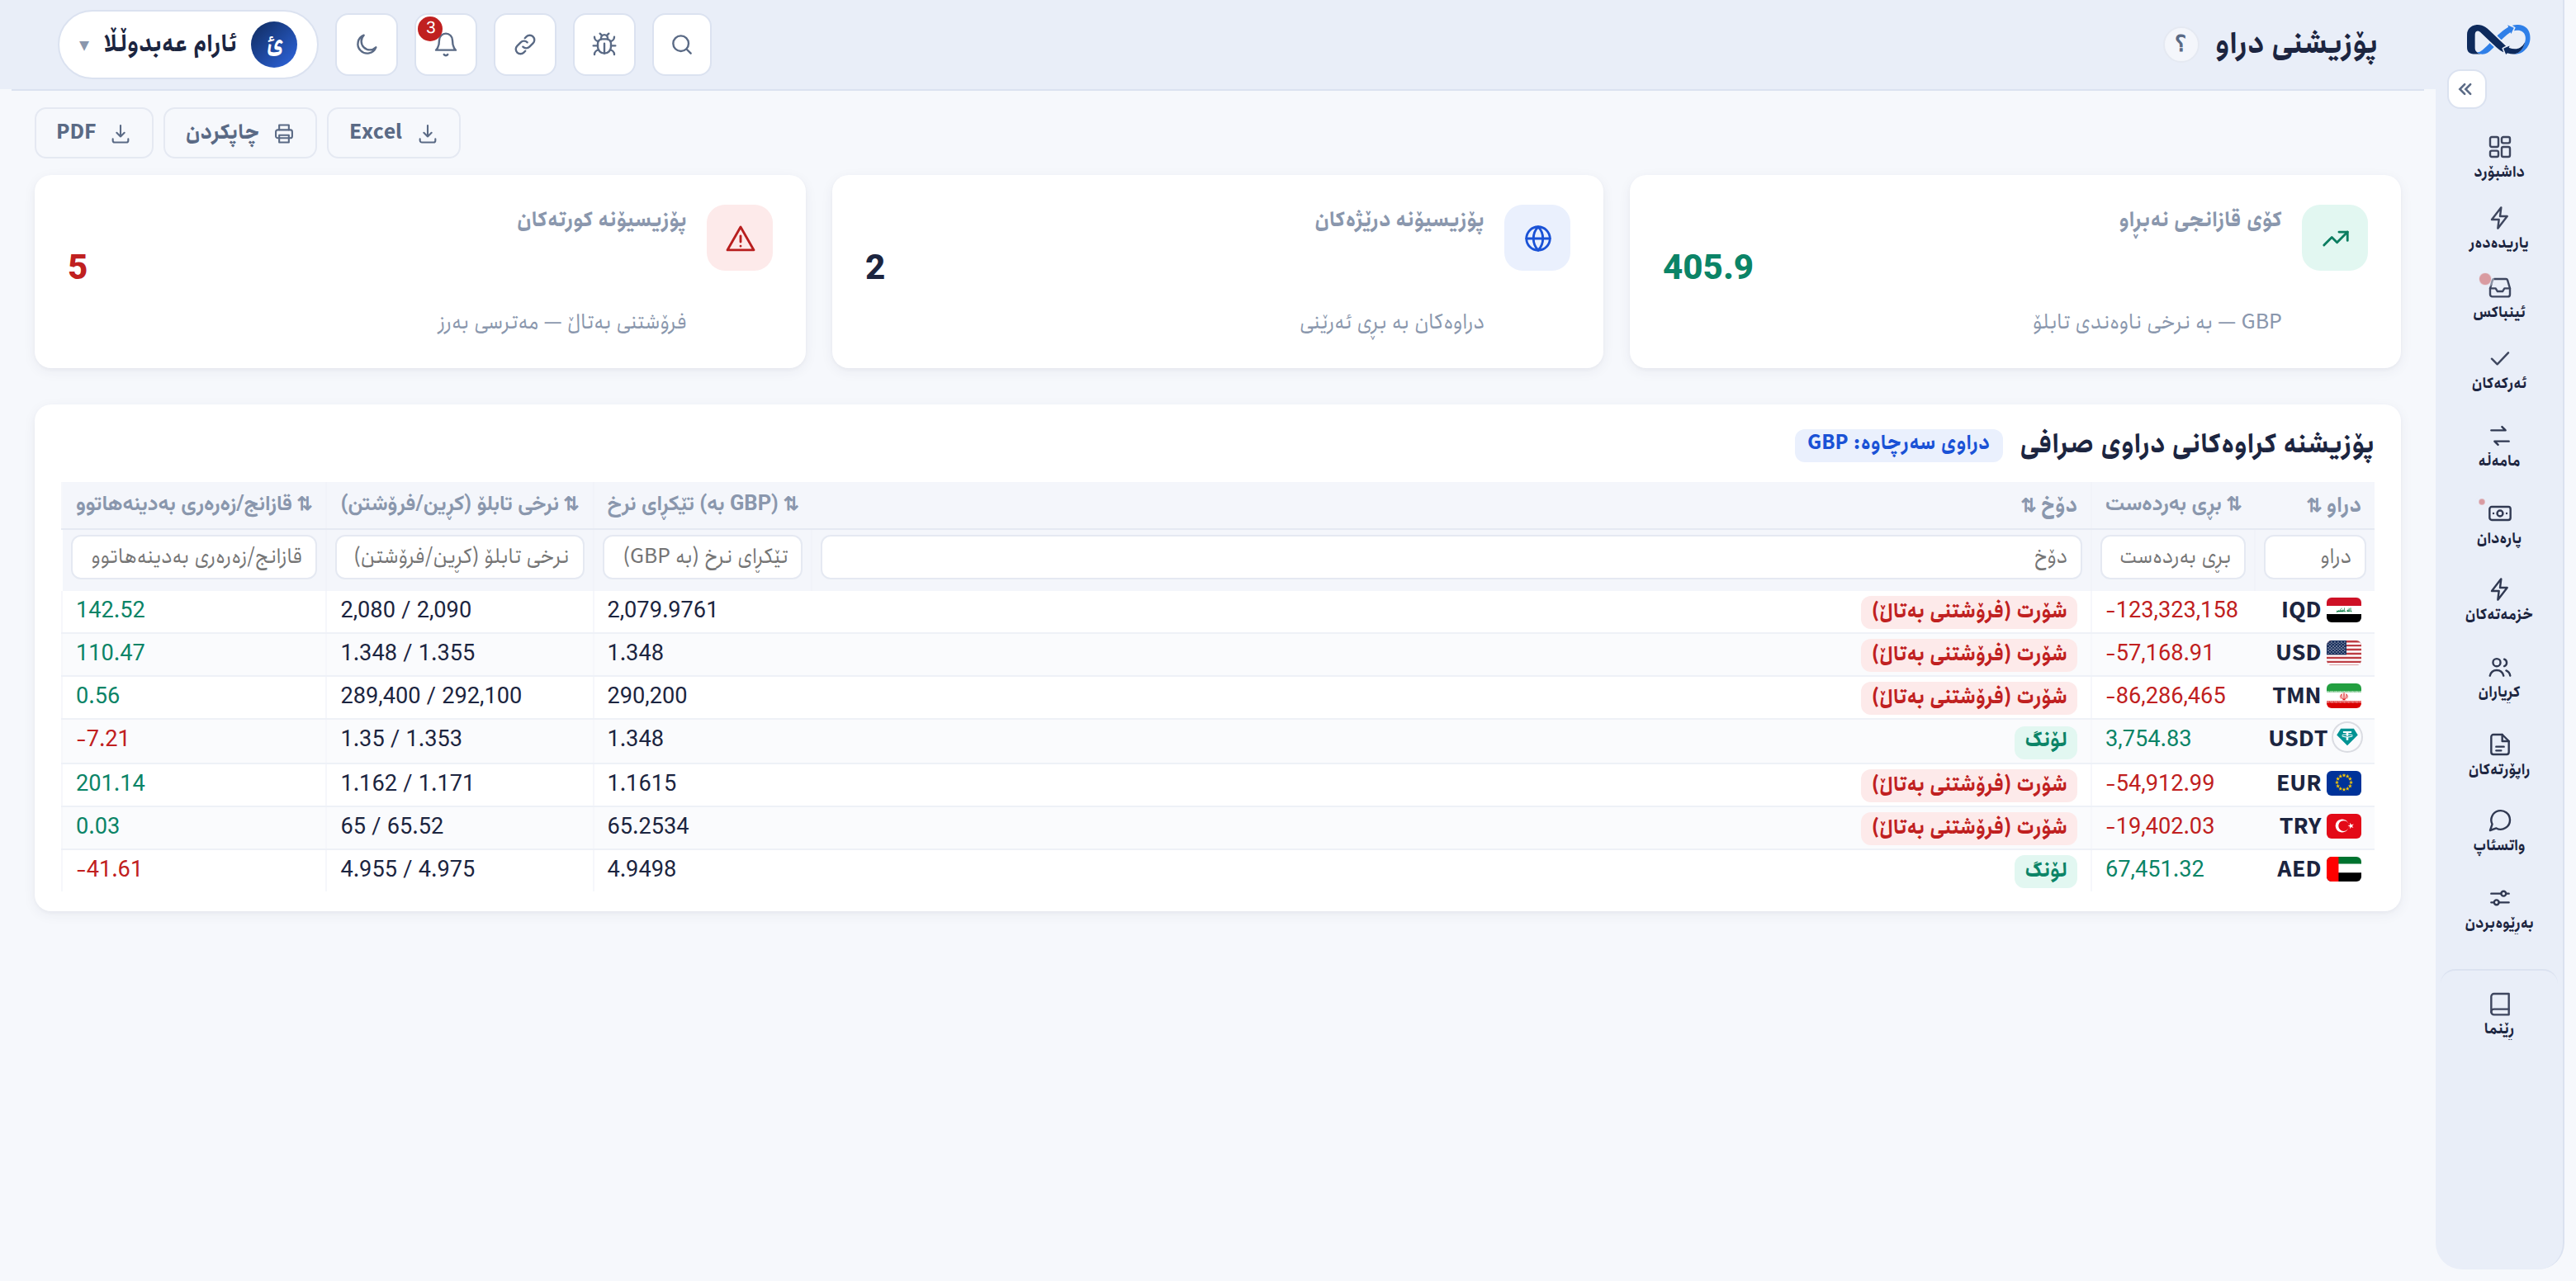
Task: Toggle dark mode moon icon
Action: 366,44
